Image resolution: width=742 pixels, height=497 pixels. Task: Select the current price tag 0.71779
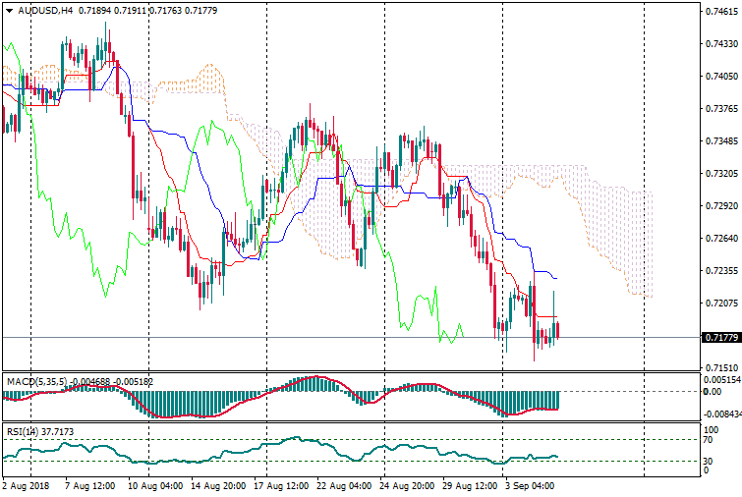pyautogui.click(x=721, y=338)
